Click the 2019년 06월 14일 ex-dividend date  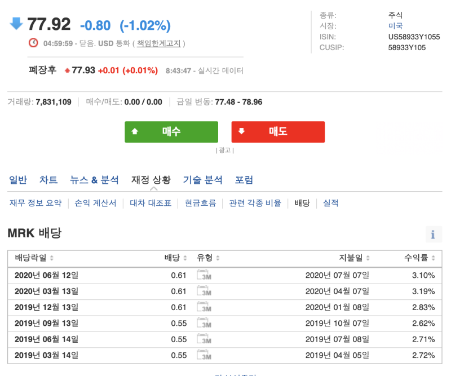click(x=46, y=339)
